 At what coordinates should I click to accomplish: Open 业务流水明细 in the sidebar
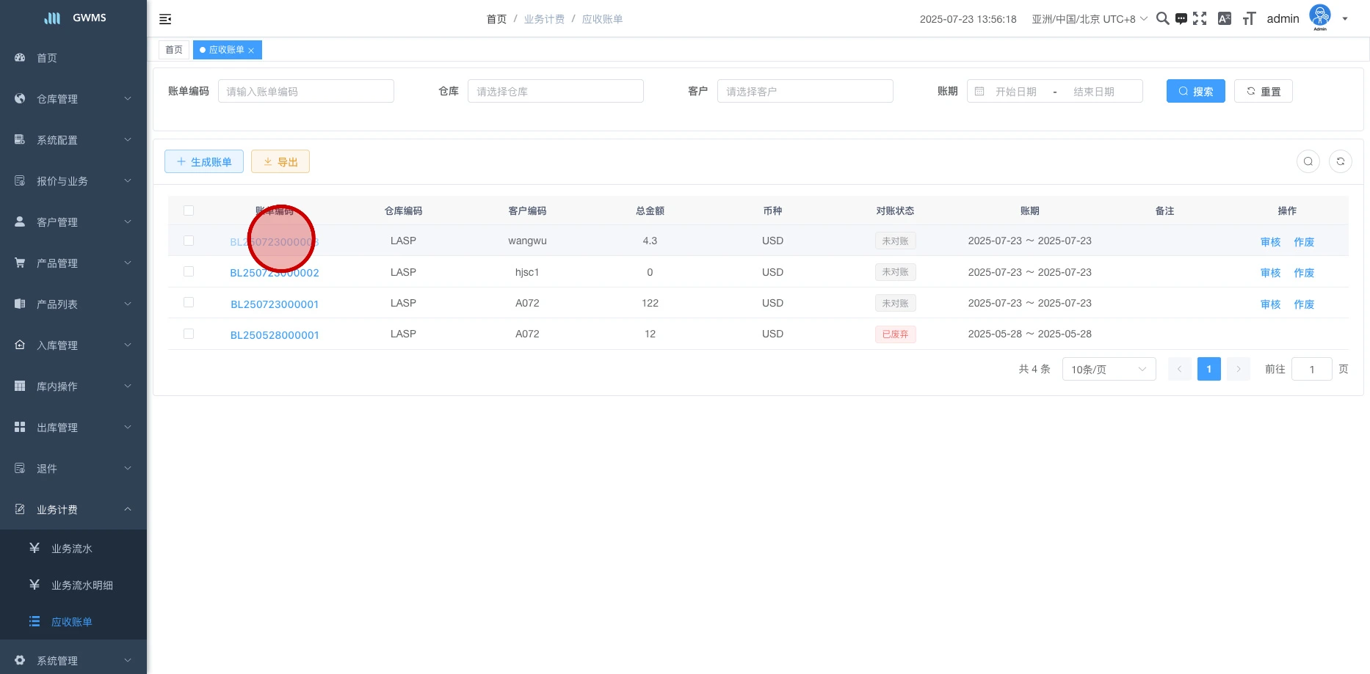click(x=81, y=585)
